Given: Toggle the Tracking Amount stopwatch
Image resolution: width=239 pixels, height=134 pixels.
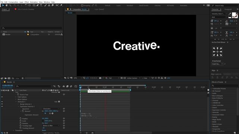Looking at the screenshot, I should [21, 128].
